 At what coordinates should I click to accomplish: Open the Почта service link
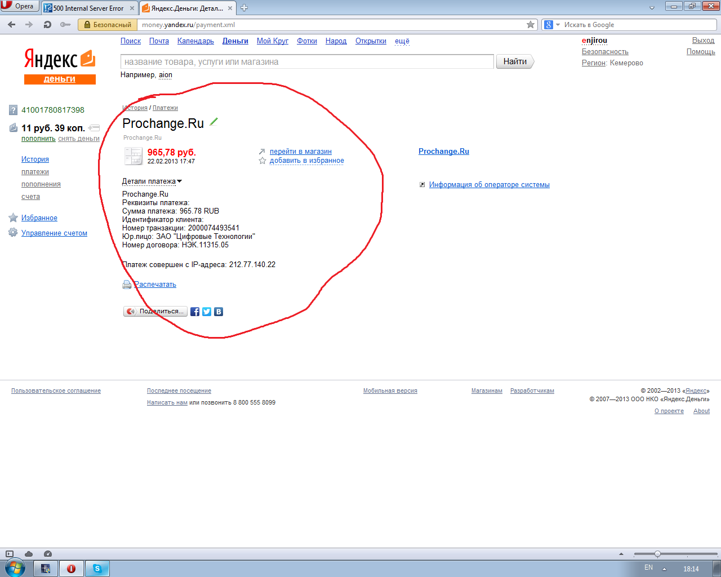click(x=159, y=41)
